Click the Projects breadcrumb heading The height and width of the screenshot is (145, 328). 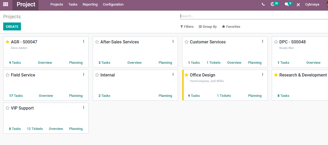click(12, 17)
